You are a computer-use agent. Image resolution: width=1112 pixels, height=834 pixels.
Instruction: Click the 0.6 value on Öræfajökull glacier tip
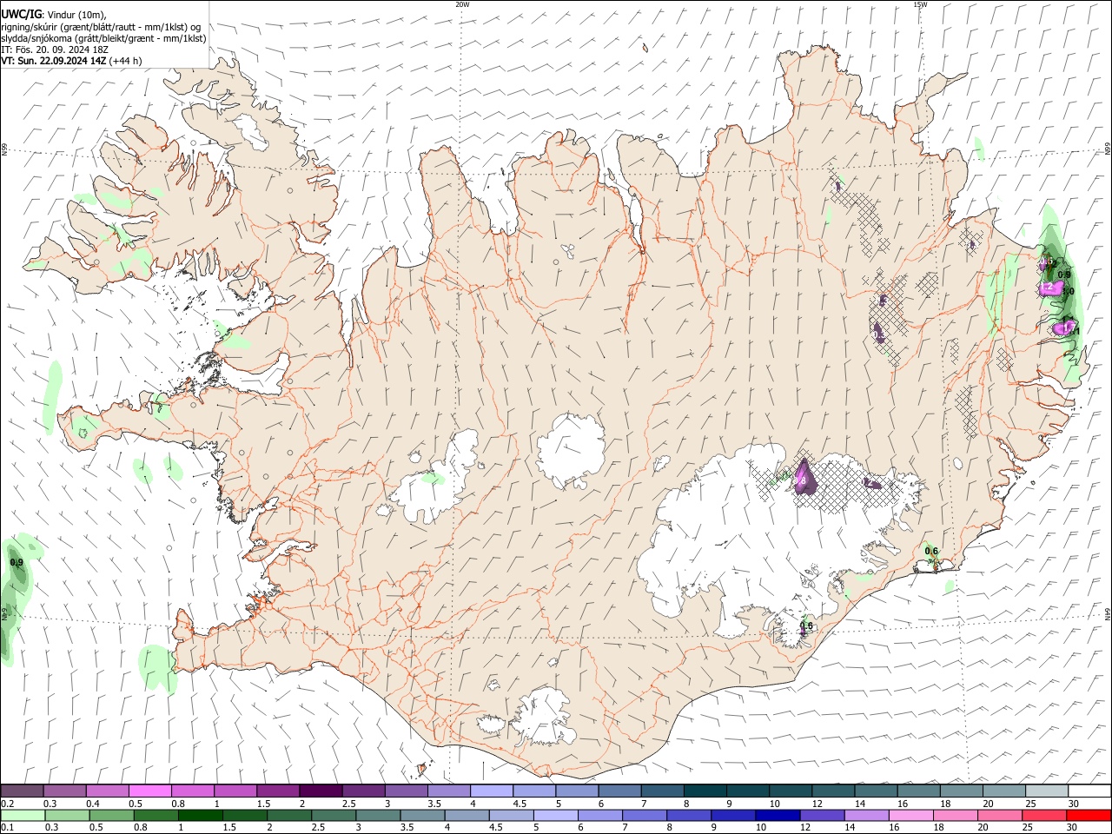tap(806, 625)
